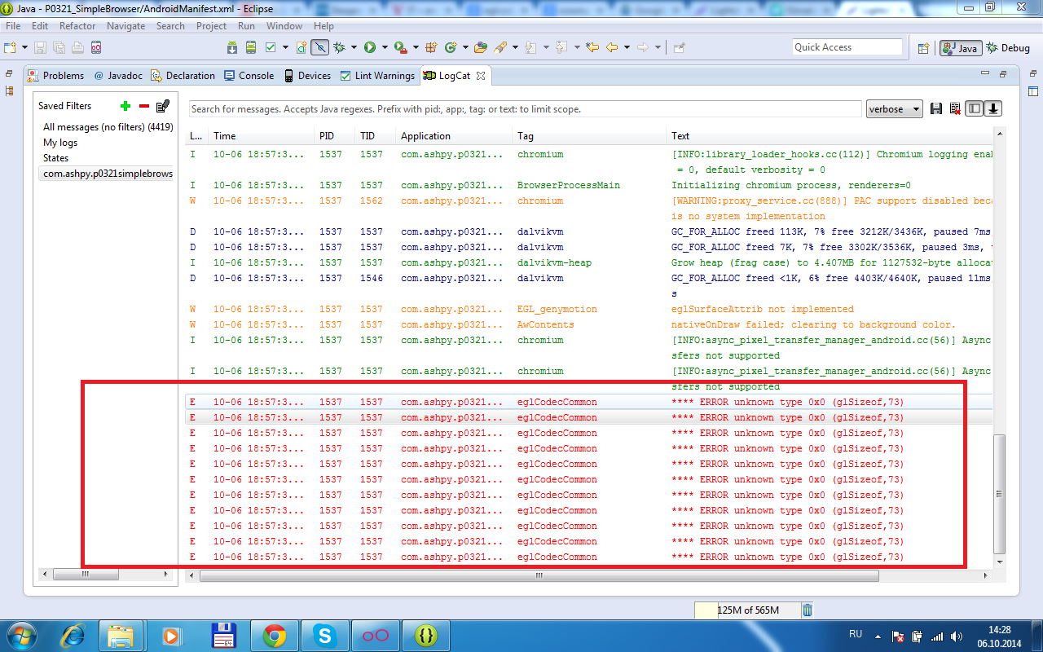This screenshot has width=1043, height=652.
Task: Run Android Lint check icon
Action: [271, 47]
